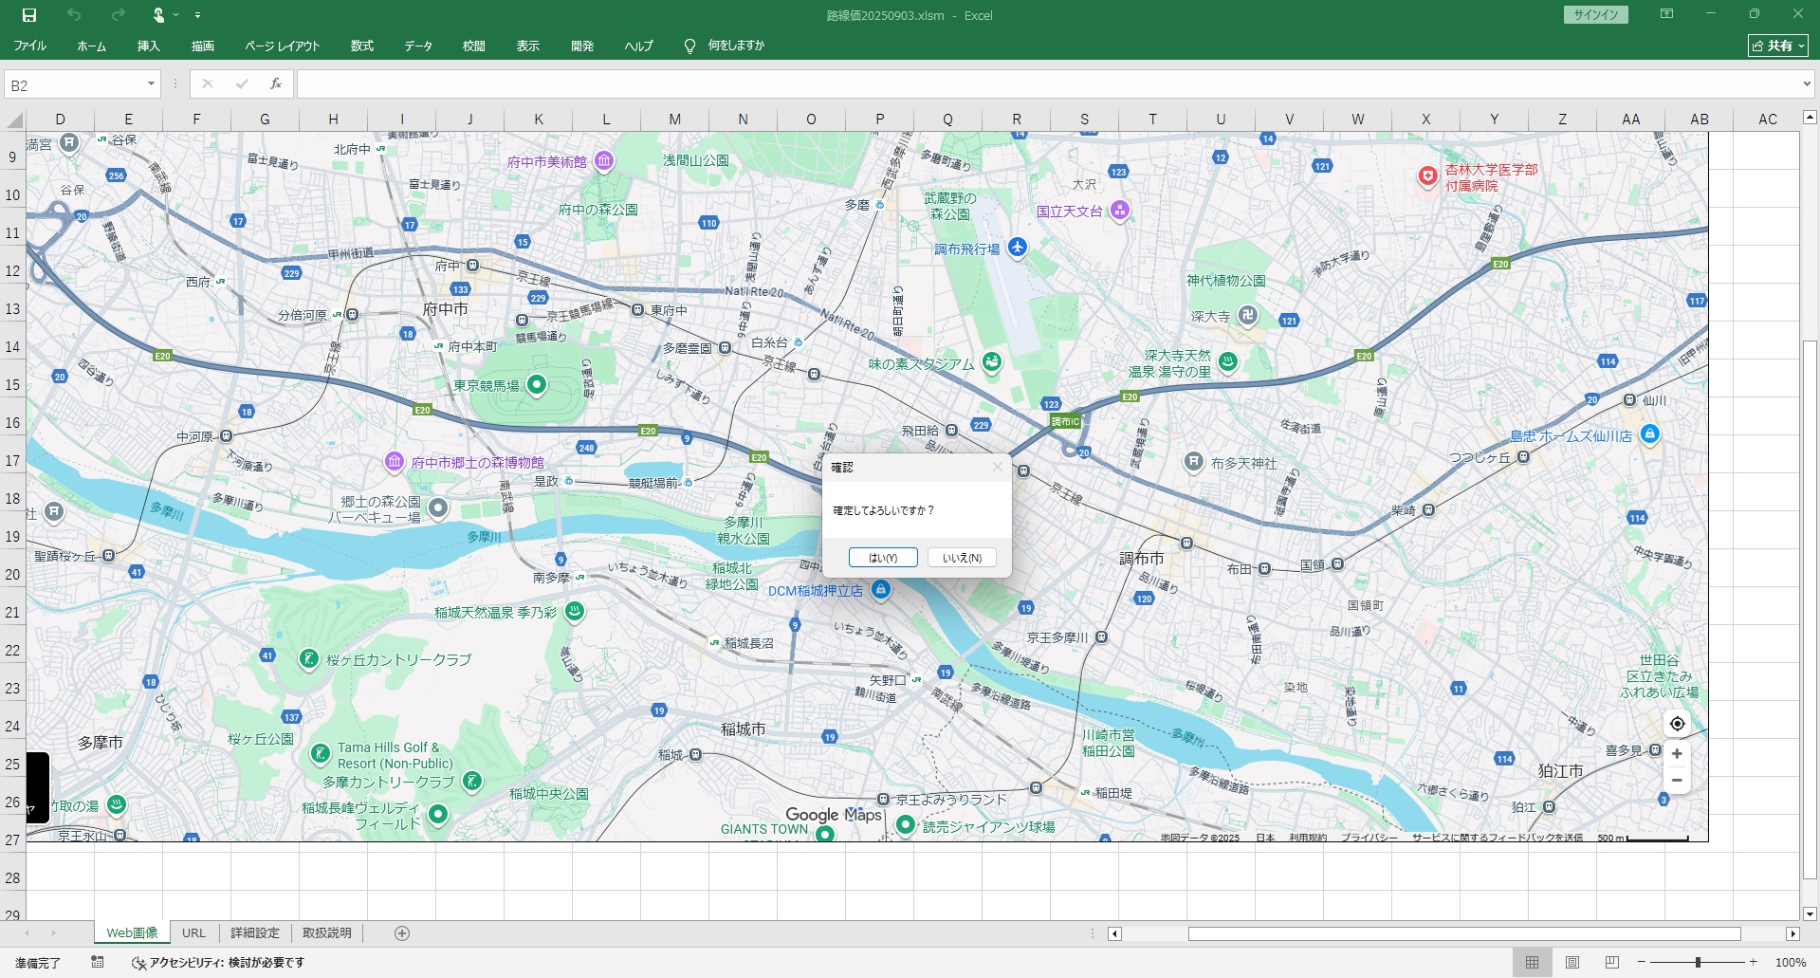
Task: Click DCM稲城押立店 shopping pin icon
Action: pos(881,589)
